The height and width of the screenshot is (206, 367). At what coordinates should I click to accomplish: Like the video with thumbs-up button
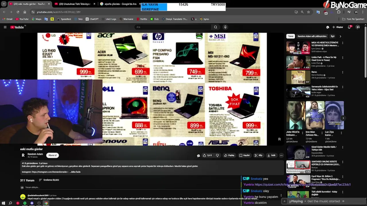[x=207, y=155]
